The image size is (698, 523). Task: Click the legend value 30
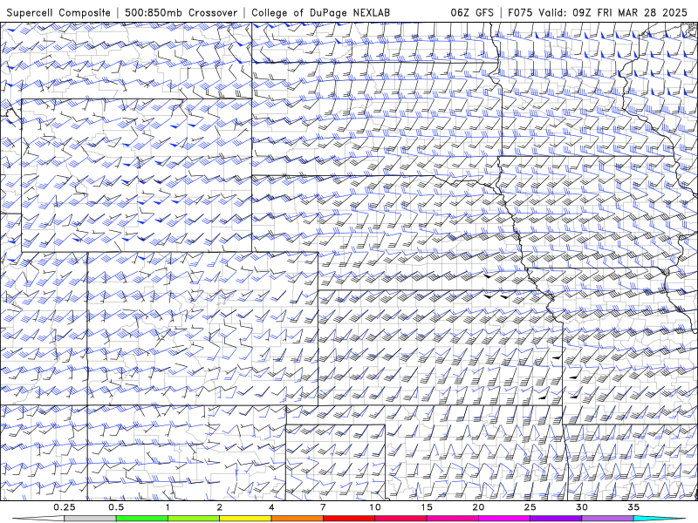(x=581, y=507)
